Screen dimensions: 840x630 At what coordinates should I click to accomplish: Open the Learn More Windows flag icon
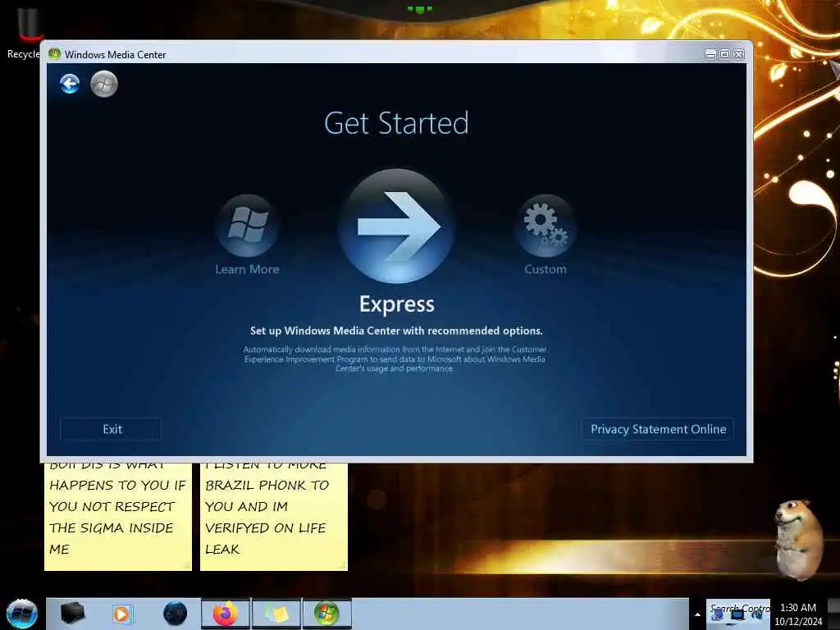247,226
